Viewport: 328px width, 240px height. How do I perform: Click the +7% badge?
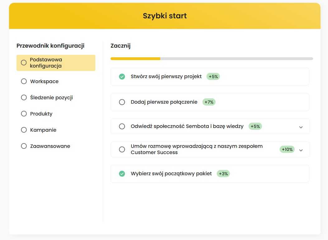click(209, 102)
